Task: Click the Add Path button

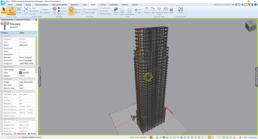Action: 104,11
